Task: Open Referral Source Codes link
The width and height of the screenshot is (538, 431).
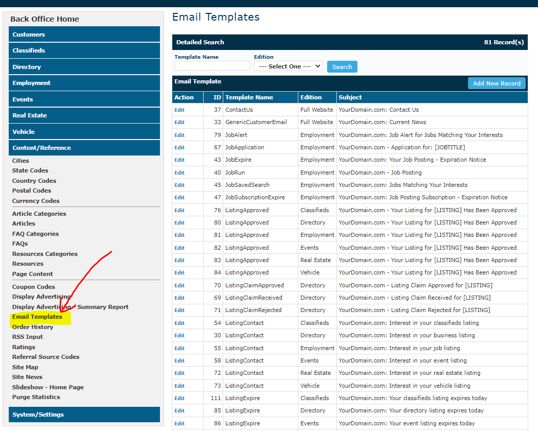Action: tap(46, 357)
